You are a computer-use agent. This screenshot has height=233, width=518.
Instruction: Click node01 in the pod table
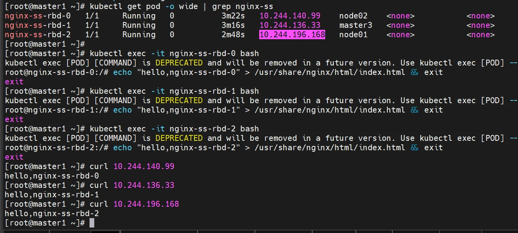353,35
